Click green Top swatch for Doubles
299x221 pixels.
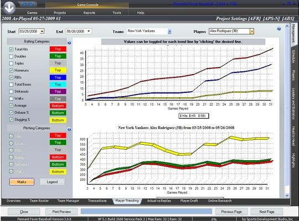click(58, 56)
